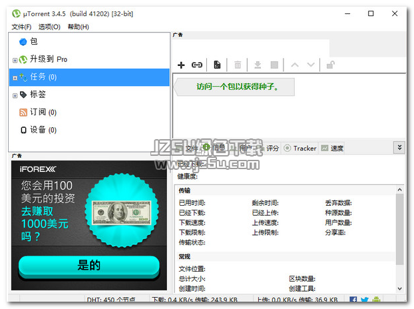Click the 健康度 label

[187, 176]
